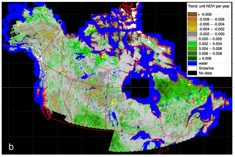235x157 pixels.
Task: Select site marker D in the Arctic islands
Action: (x=90, y=29)
